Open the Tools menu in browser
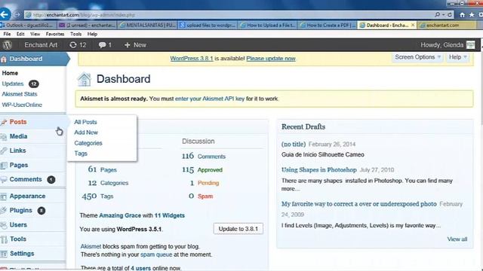The width and height of the screenshot is (483, 271). point(75,34)
